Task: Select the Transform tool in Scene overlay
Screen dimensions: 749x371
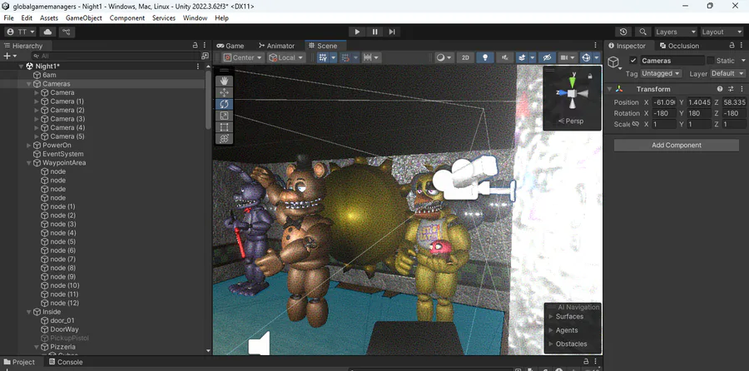Action: click(224, 138)
